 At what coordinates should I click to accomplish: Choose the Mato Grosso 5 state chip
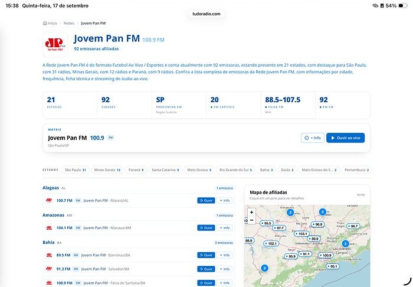(199, 170)
